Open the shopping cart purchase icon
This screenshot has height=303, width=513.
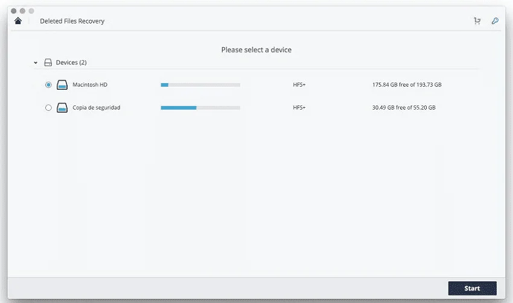tap(477, 21)
